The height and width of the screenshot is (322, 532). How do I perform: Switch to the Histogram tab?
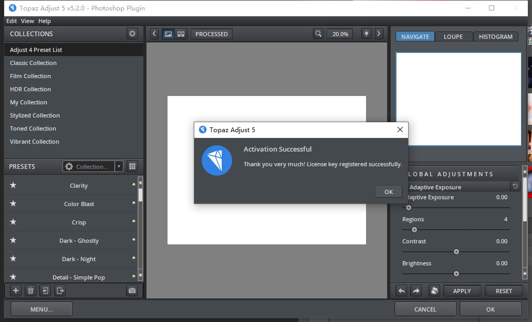(495, 37)
